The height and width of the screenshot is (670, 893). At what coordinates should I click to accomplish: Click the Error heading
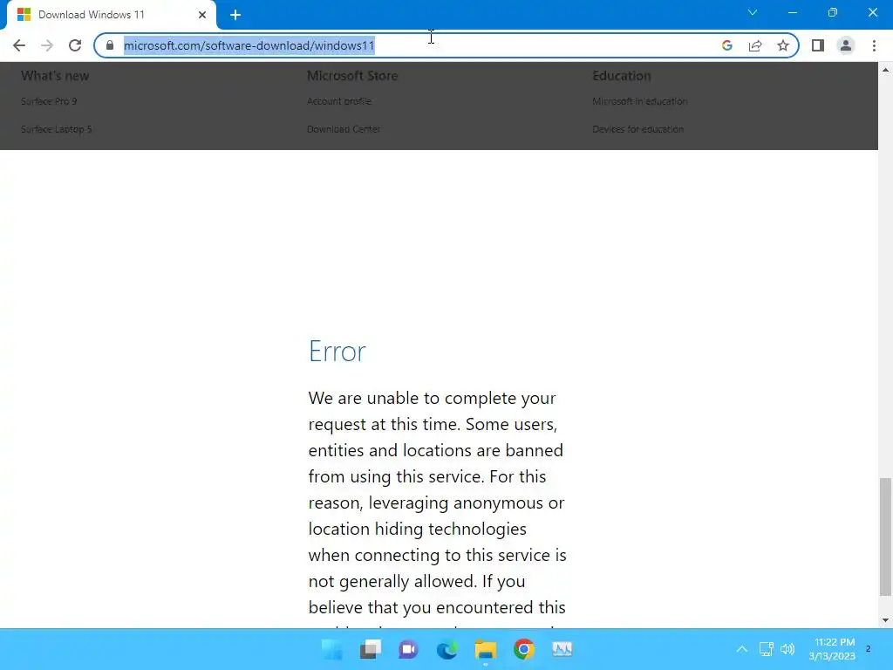click(337, 351)
